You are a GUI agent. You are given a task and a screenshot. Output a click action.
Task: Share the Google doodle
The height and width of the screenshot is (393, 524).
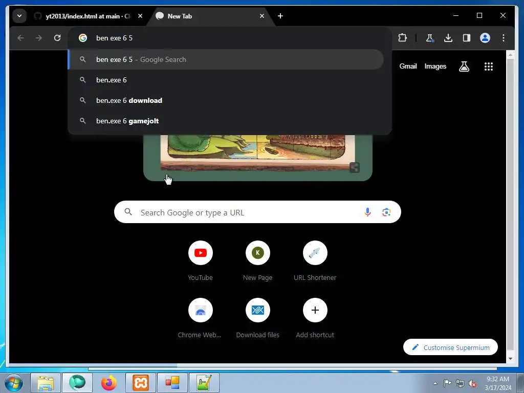tap(355, 167)
